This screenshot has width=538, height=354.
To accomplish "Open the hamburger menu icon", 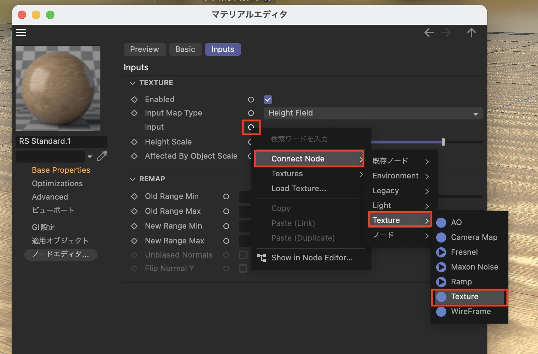I will point(21,33).
